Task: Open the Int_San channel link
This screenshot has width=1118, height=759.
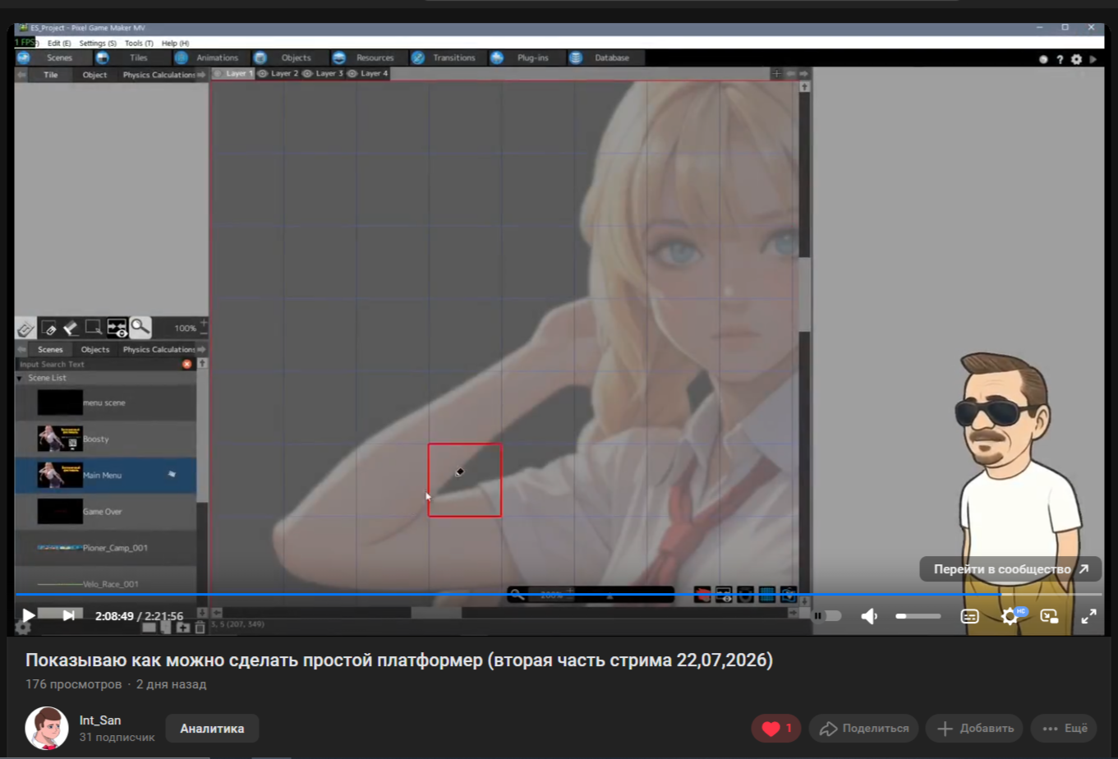Action: pos(100,720)
